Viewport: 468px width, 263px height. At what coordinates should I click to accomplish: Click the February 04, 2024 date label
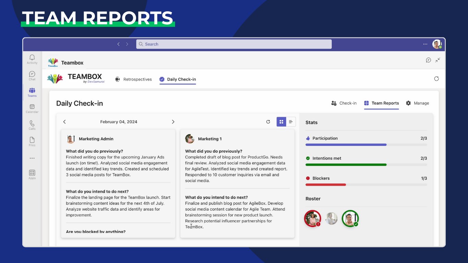119,122
